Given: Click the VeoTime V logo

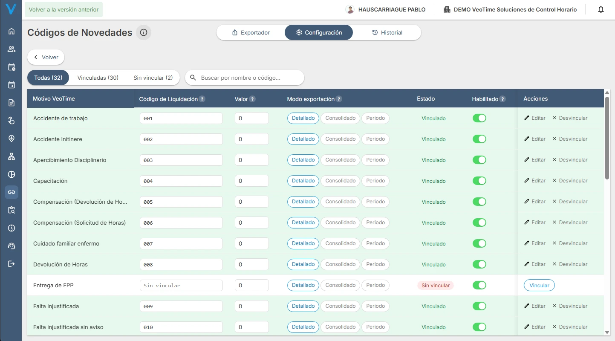Looking at the screenshot, I should (x=11, y=9).
